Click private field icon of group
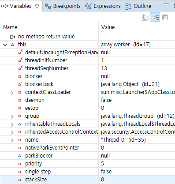Viewport: 175px width, 184px height. pyautogui.click(x=19, y=116)
